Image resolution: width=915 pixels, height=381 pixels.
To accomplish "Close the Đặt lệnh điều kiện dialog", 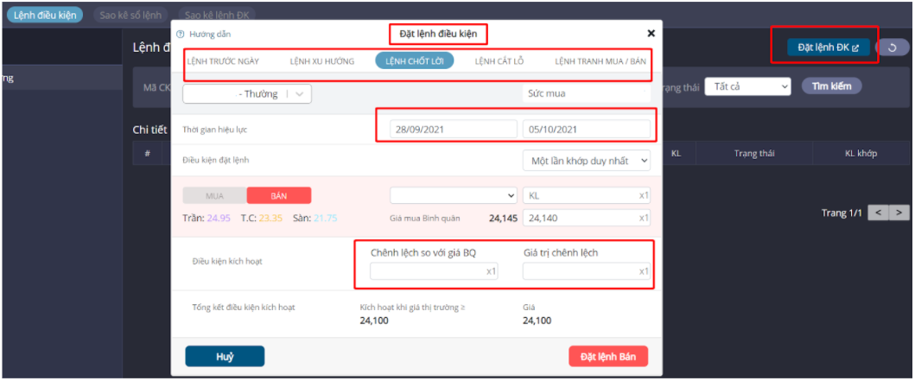I will (651, 34).
